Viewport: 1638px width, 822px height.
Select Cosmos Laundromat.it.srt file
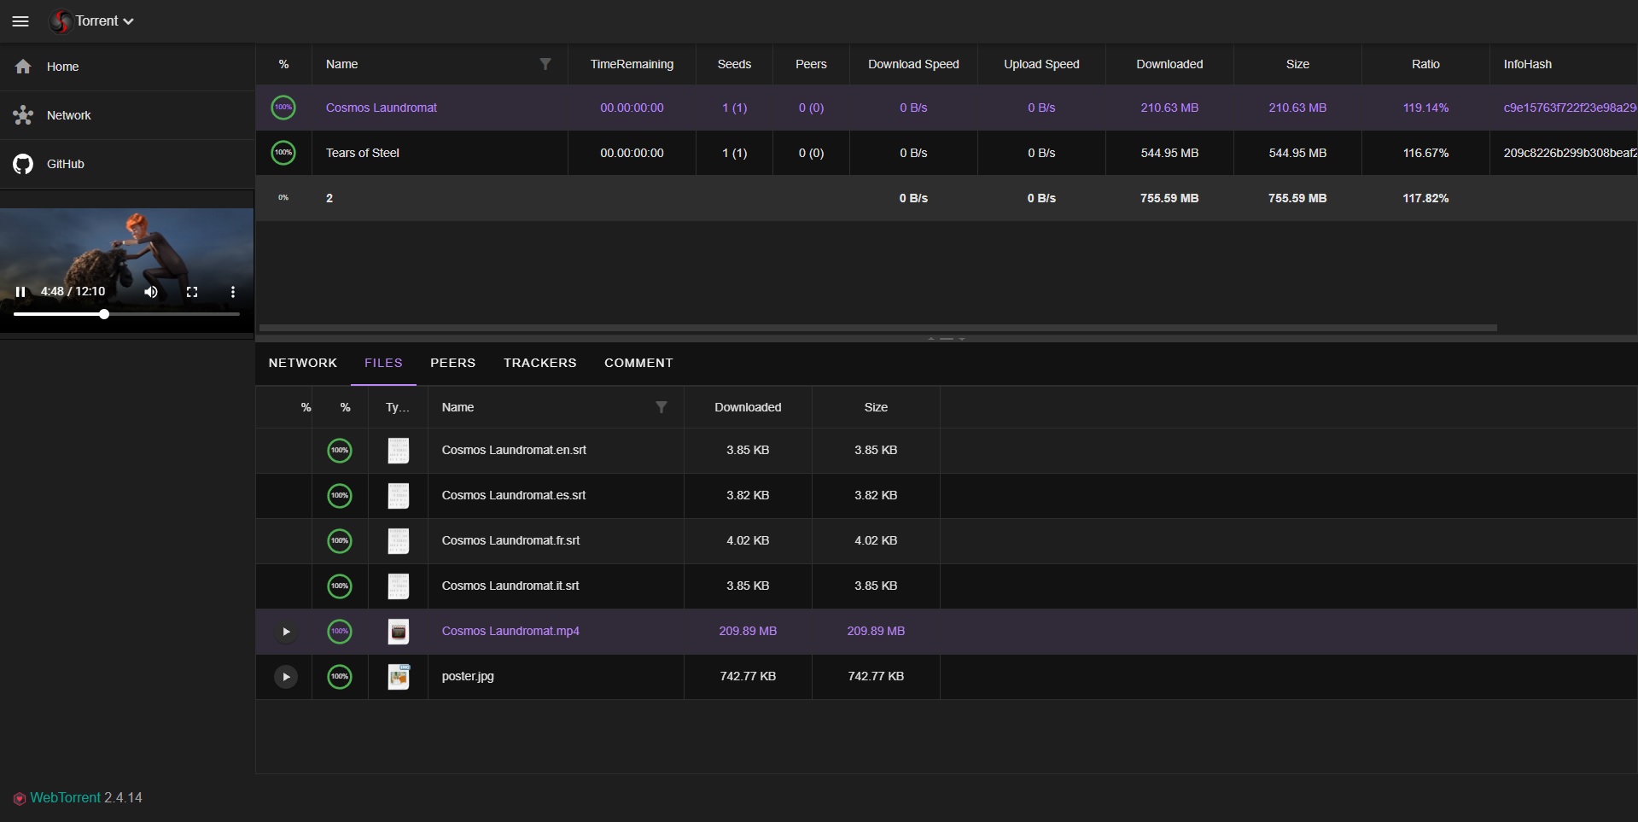[510, 586]
